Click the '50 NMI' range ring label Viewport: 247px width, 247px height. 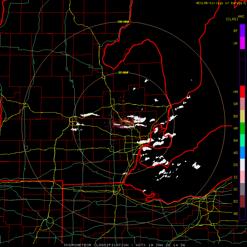coord(123,72)
